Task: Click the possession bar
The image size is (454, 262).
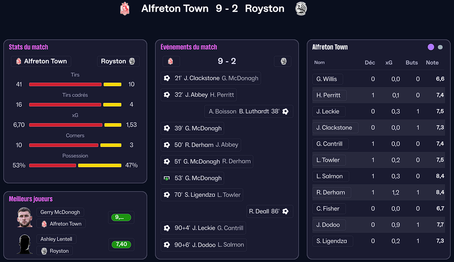Action: coord(75,165)
